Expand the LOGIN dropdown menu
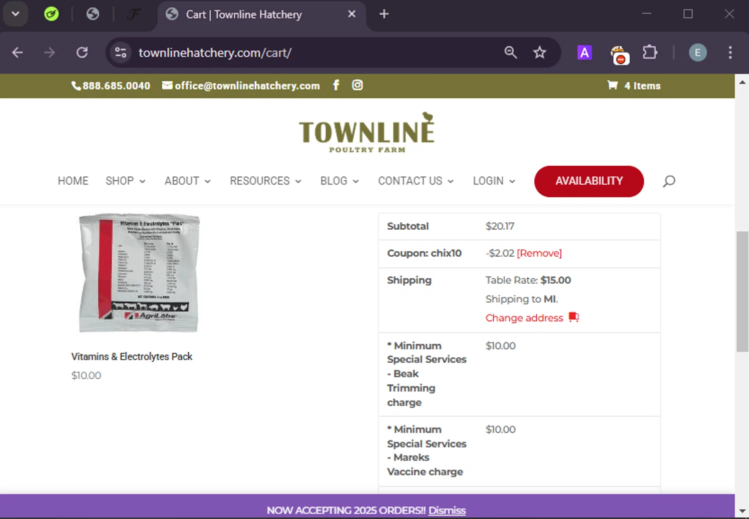This screenshot has height=519, width=749. (x=494, y=181)
